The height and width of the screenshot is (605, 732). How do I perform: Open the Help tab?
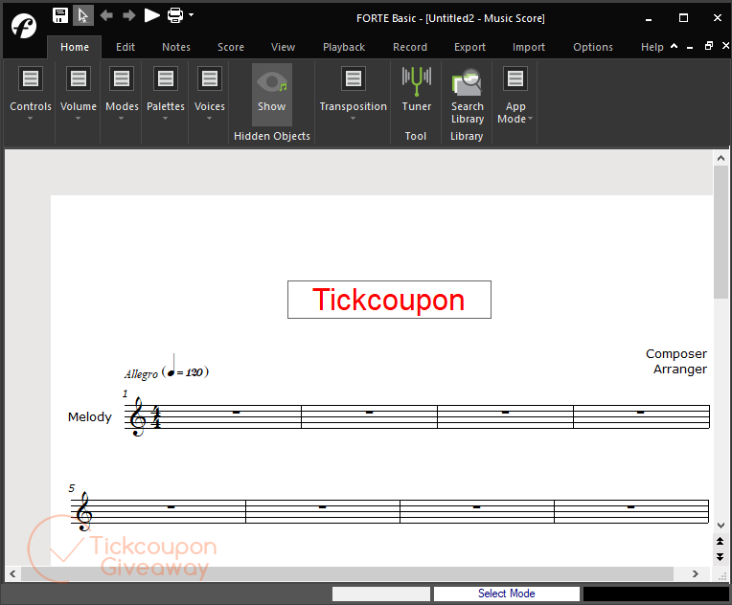point(652,47)
